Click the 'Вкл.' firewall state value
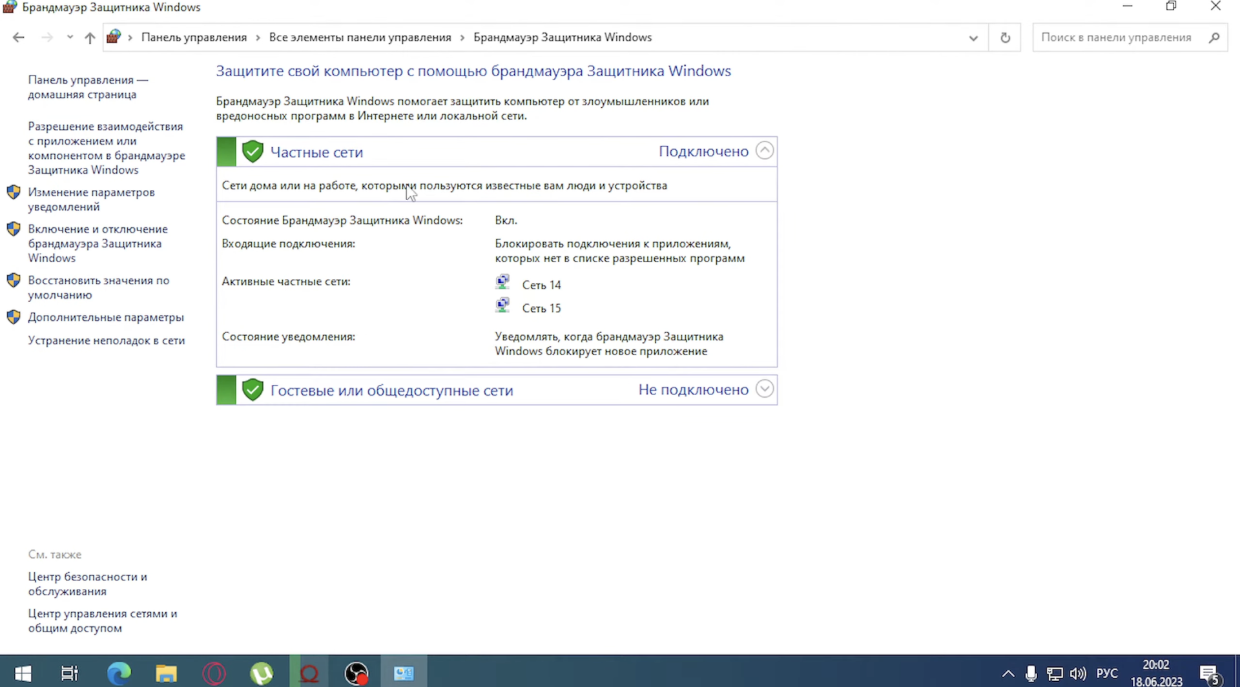The height and width of the screenshot is (687, 1240). click(506, 220)
